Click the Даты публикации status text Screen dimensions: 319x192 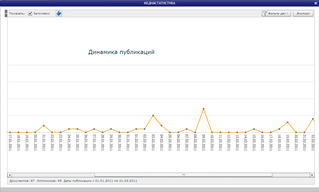[x=100, y=181]
